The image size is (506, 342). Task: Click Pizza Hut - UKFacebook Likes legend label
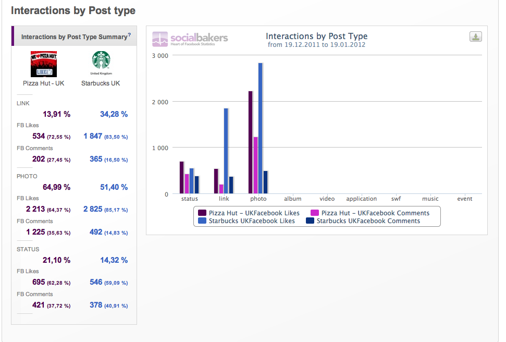coord(254,213)
